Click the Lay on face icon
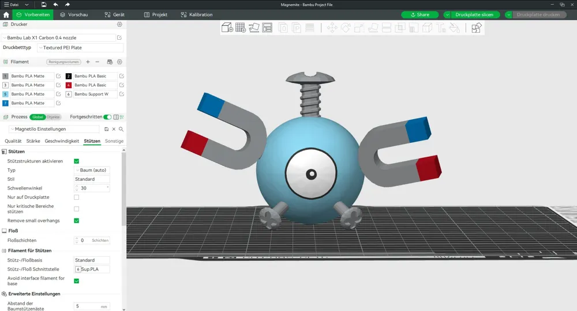 [x=373, y=28]
